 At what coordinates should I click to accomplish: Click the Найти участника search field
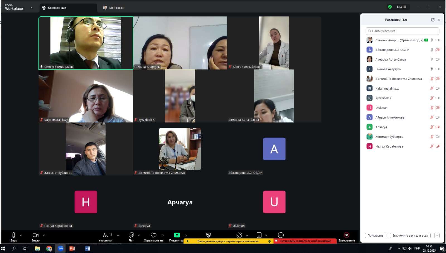pos(403,31)
